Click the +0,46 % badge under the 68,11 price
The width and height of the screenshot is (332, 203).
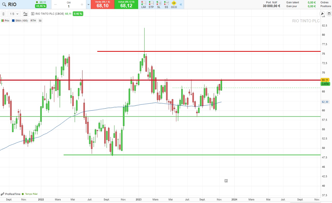pos(41,6)
